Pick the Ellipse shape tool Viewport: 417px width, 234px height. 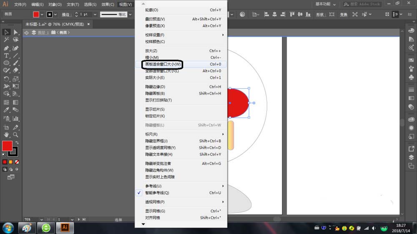click(6, 63)
